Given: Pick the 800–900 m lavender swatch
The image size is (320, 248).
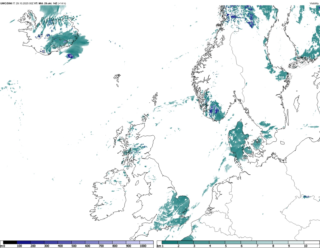Looking at the screenshot, I should 119,242.
